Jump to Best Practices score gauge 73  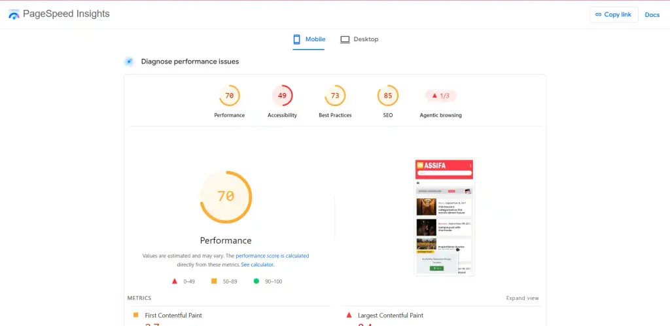(x=335, y=96)
